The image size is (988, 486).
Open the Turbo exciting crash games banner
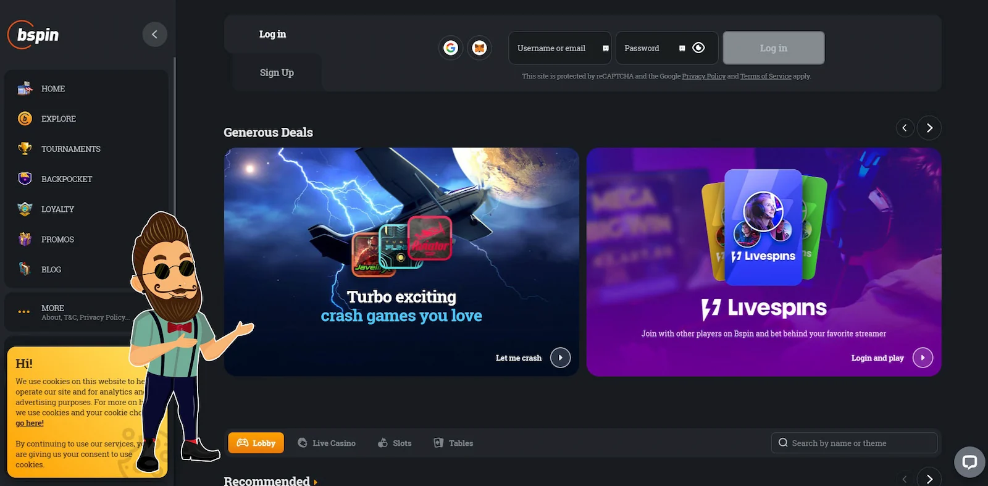tap(401, 262)
